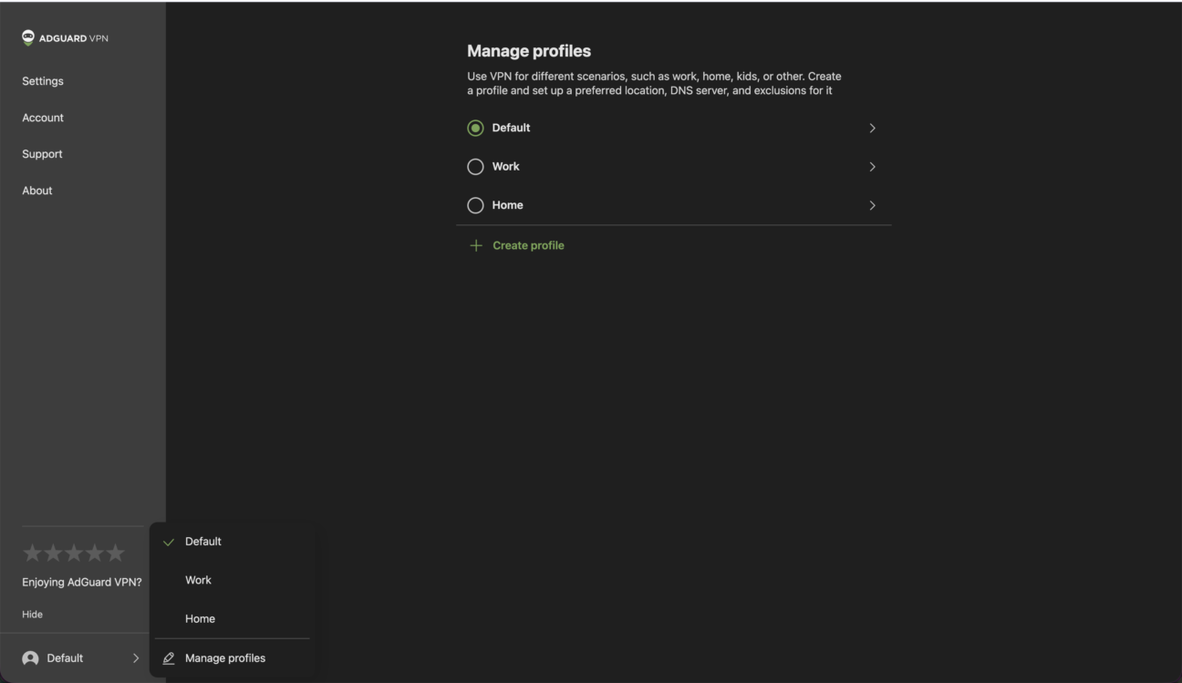Click the plus icon beside Create profile
Screen dimensions: 1182x683
475,245
